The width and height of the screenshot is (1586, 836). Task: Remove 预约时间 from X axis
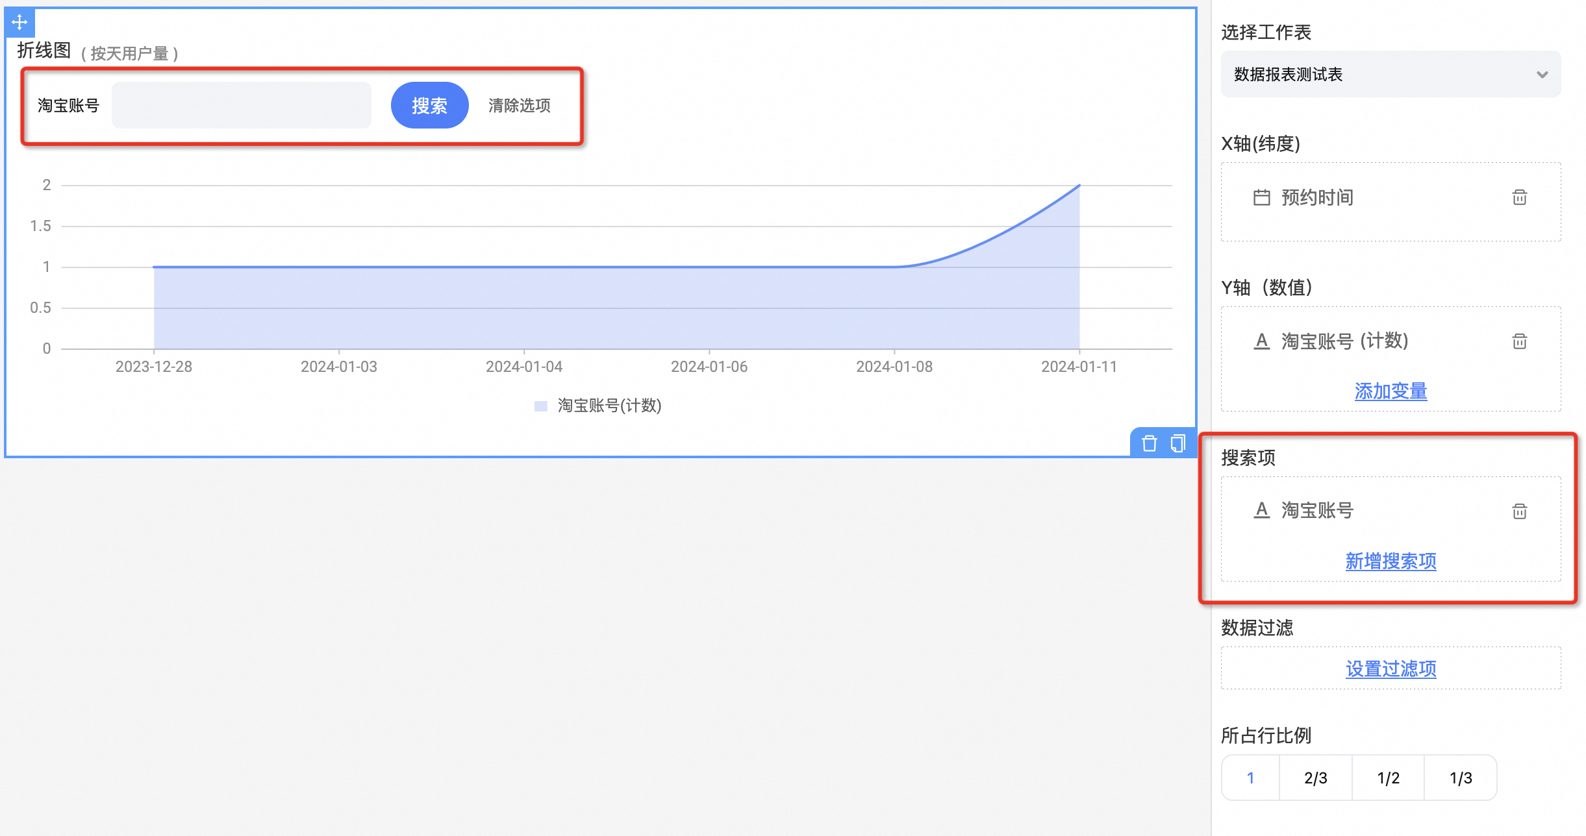(x=1519, y=197)
